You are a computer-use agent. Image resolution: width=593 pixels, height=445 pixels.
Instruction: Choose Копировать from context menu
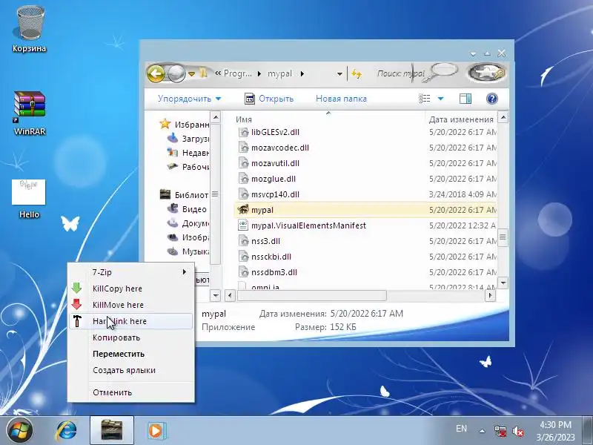pyautogui.click(x=131, y=337)
